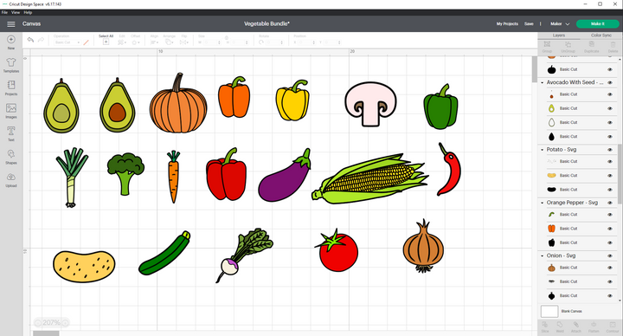Click the green Make It button

click(598, 24)
